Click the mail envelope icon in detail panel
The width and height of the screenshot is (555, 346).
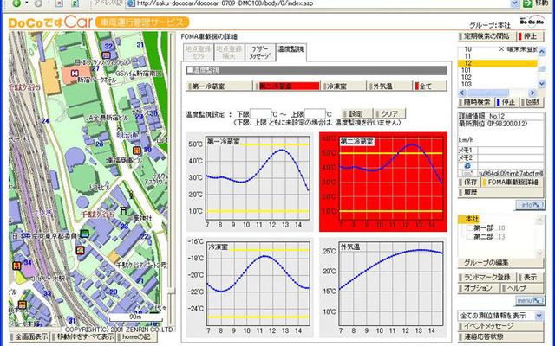467,173
